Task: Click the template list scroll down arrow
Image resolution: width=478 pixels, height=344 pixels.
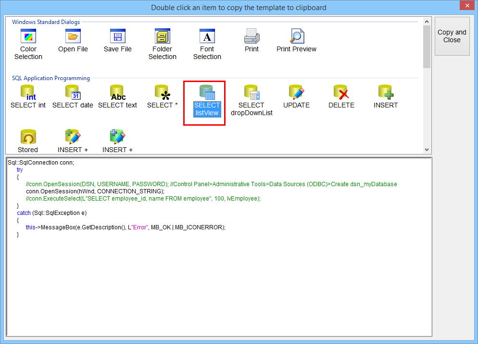Action: click(427, 150)
